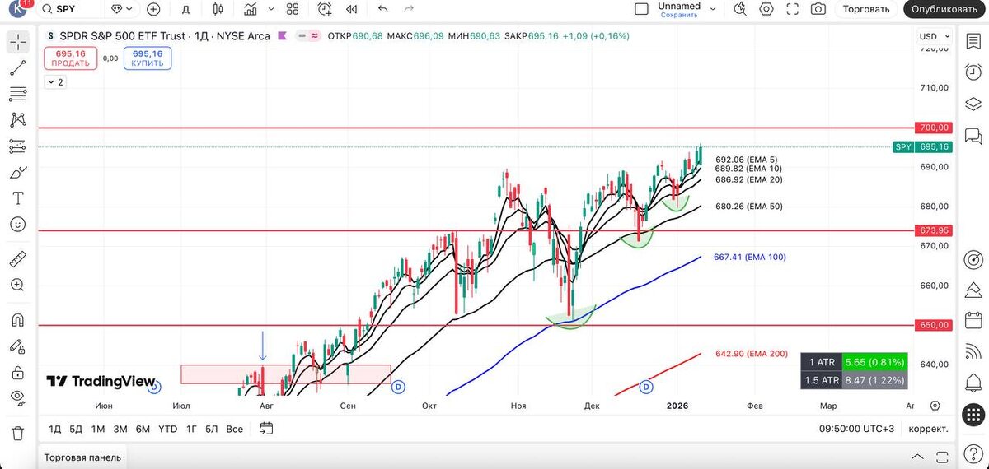Viewport: 989px width, 469px height.
Task: Select the 5Д time range
Action: [76, 429]
